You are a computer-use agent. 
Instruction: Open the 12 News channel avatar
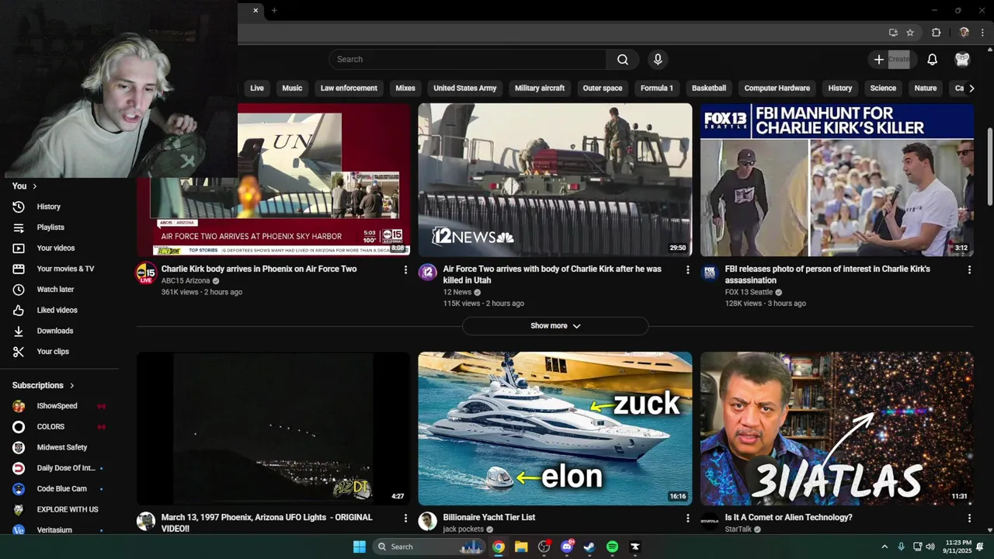[428, 273]
